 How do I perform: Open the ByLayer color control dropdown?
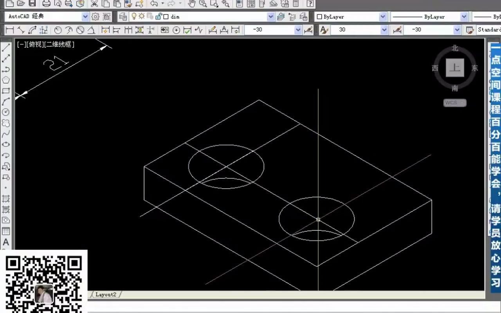[383, 17]
